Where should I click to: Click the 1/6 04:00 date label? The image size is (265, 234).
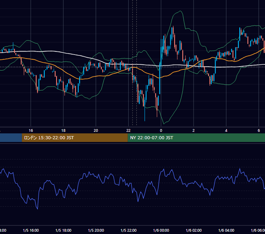click(x=226, y=230)
